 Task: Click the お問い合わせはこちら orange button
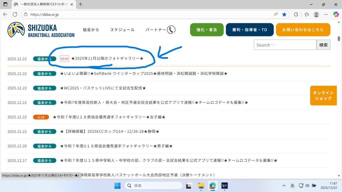pos(303,30)
